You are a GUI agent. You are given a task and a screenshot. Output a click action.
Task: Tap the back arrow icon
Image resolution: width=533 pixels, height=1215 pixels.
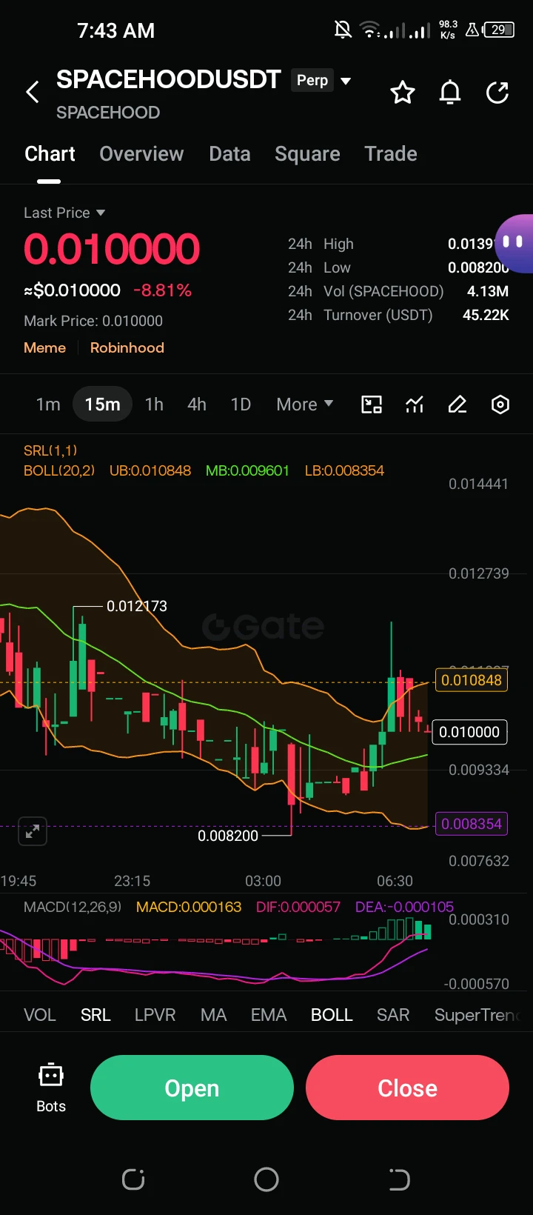tap(33, 93)
